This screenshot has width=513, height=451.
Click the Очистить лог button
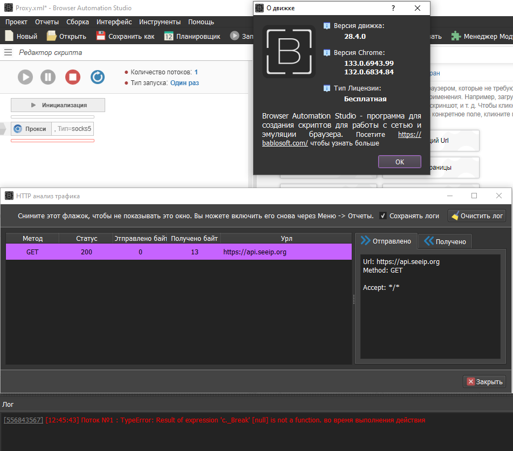pos(477,216)
